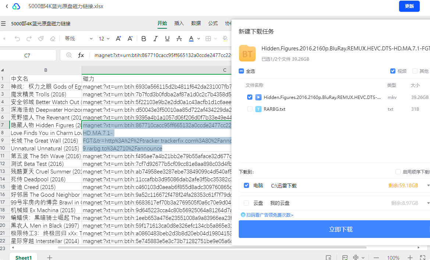
Task: Switch to the 公式 Formula tab
Action: point(213,23)
